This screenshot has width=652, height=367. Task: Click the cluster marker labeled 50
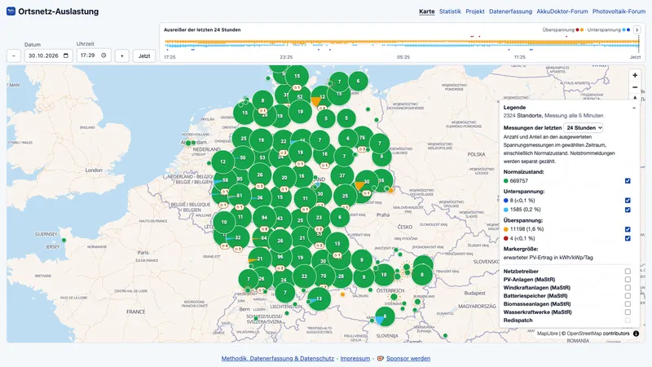[243, 157]
